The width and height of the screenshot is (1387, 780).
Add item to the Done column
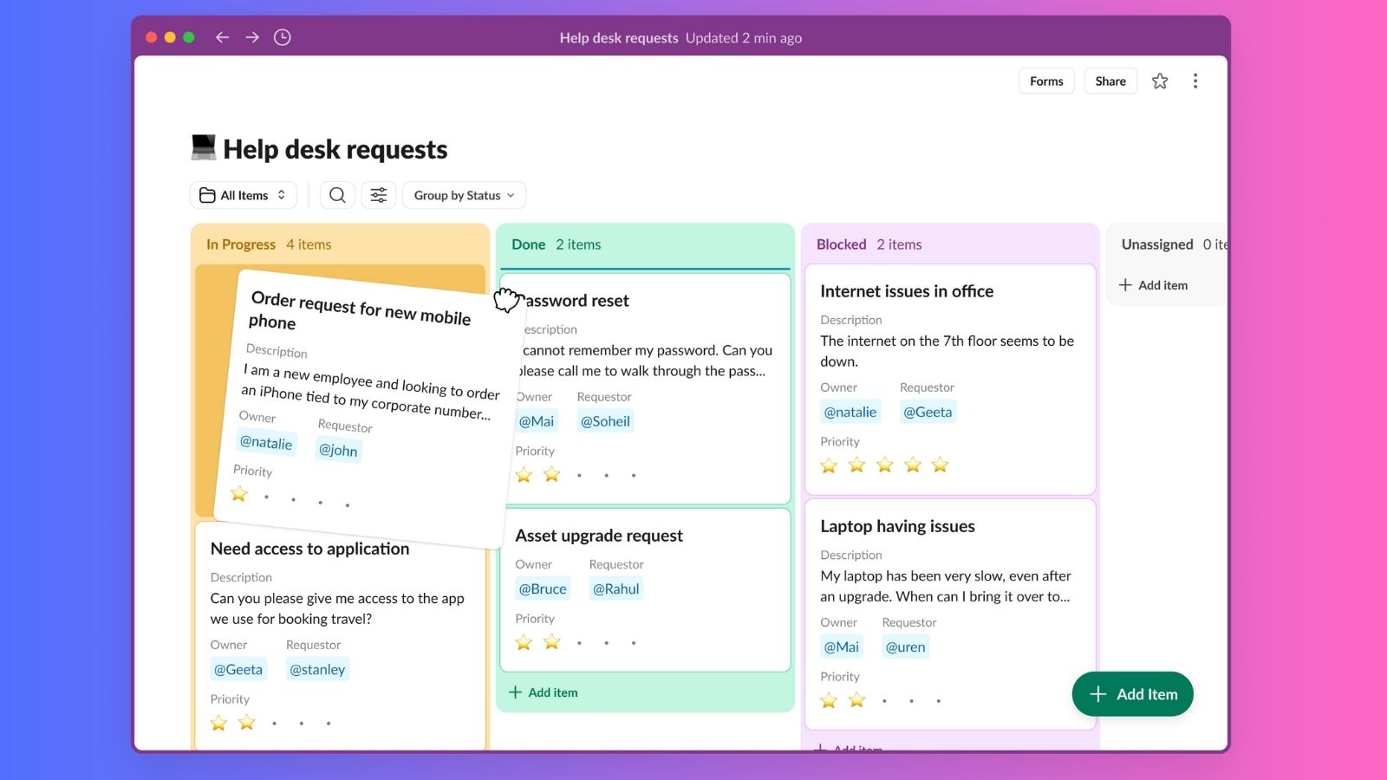point(544,692)
